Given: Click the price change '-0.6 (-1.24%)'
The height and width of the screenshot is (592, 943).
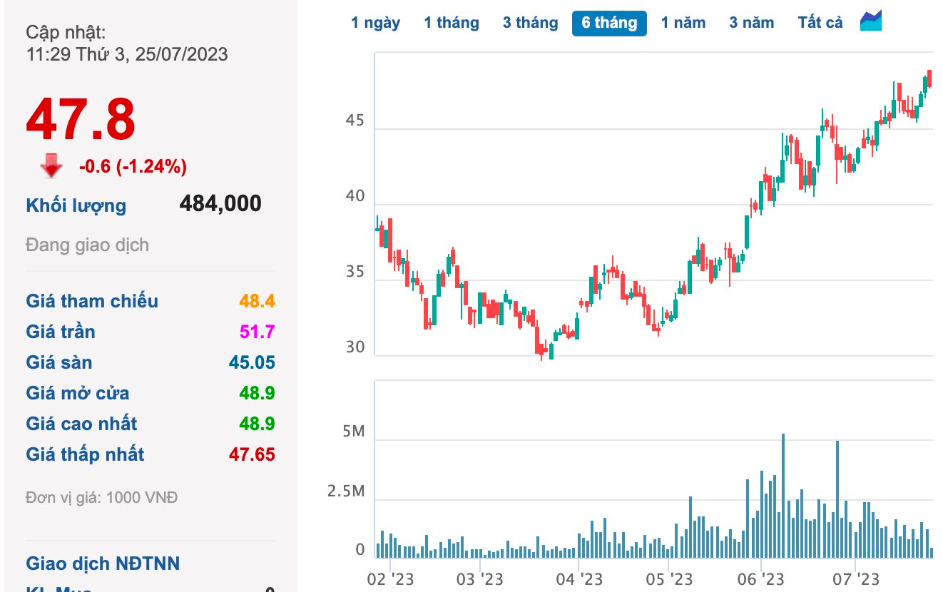Looking at the screenshot, I should pos(133,167).
